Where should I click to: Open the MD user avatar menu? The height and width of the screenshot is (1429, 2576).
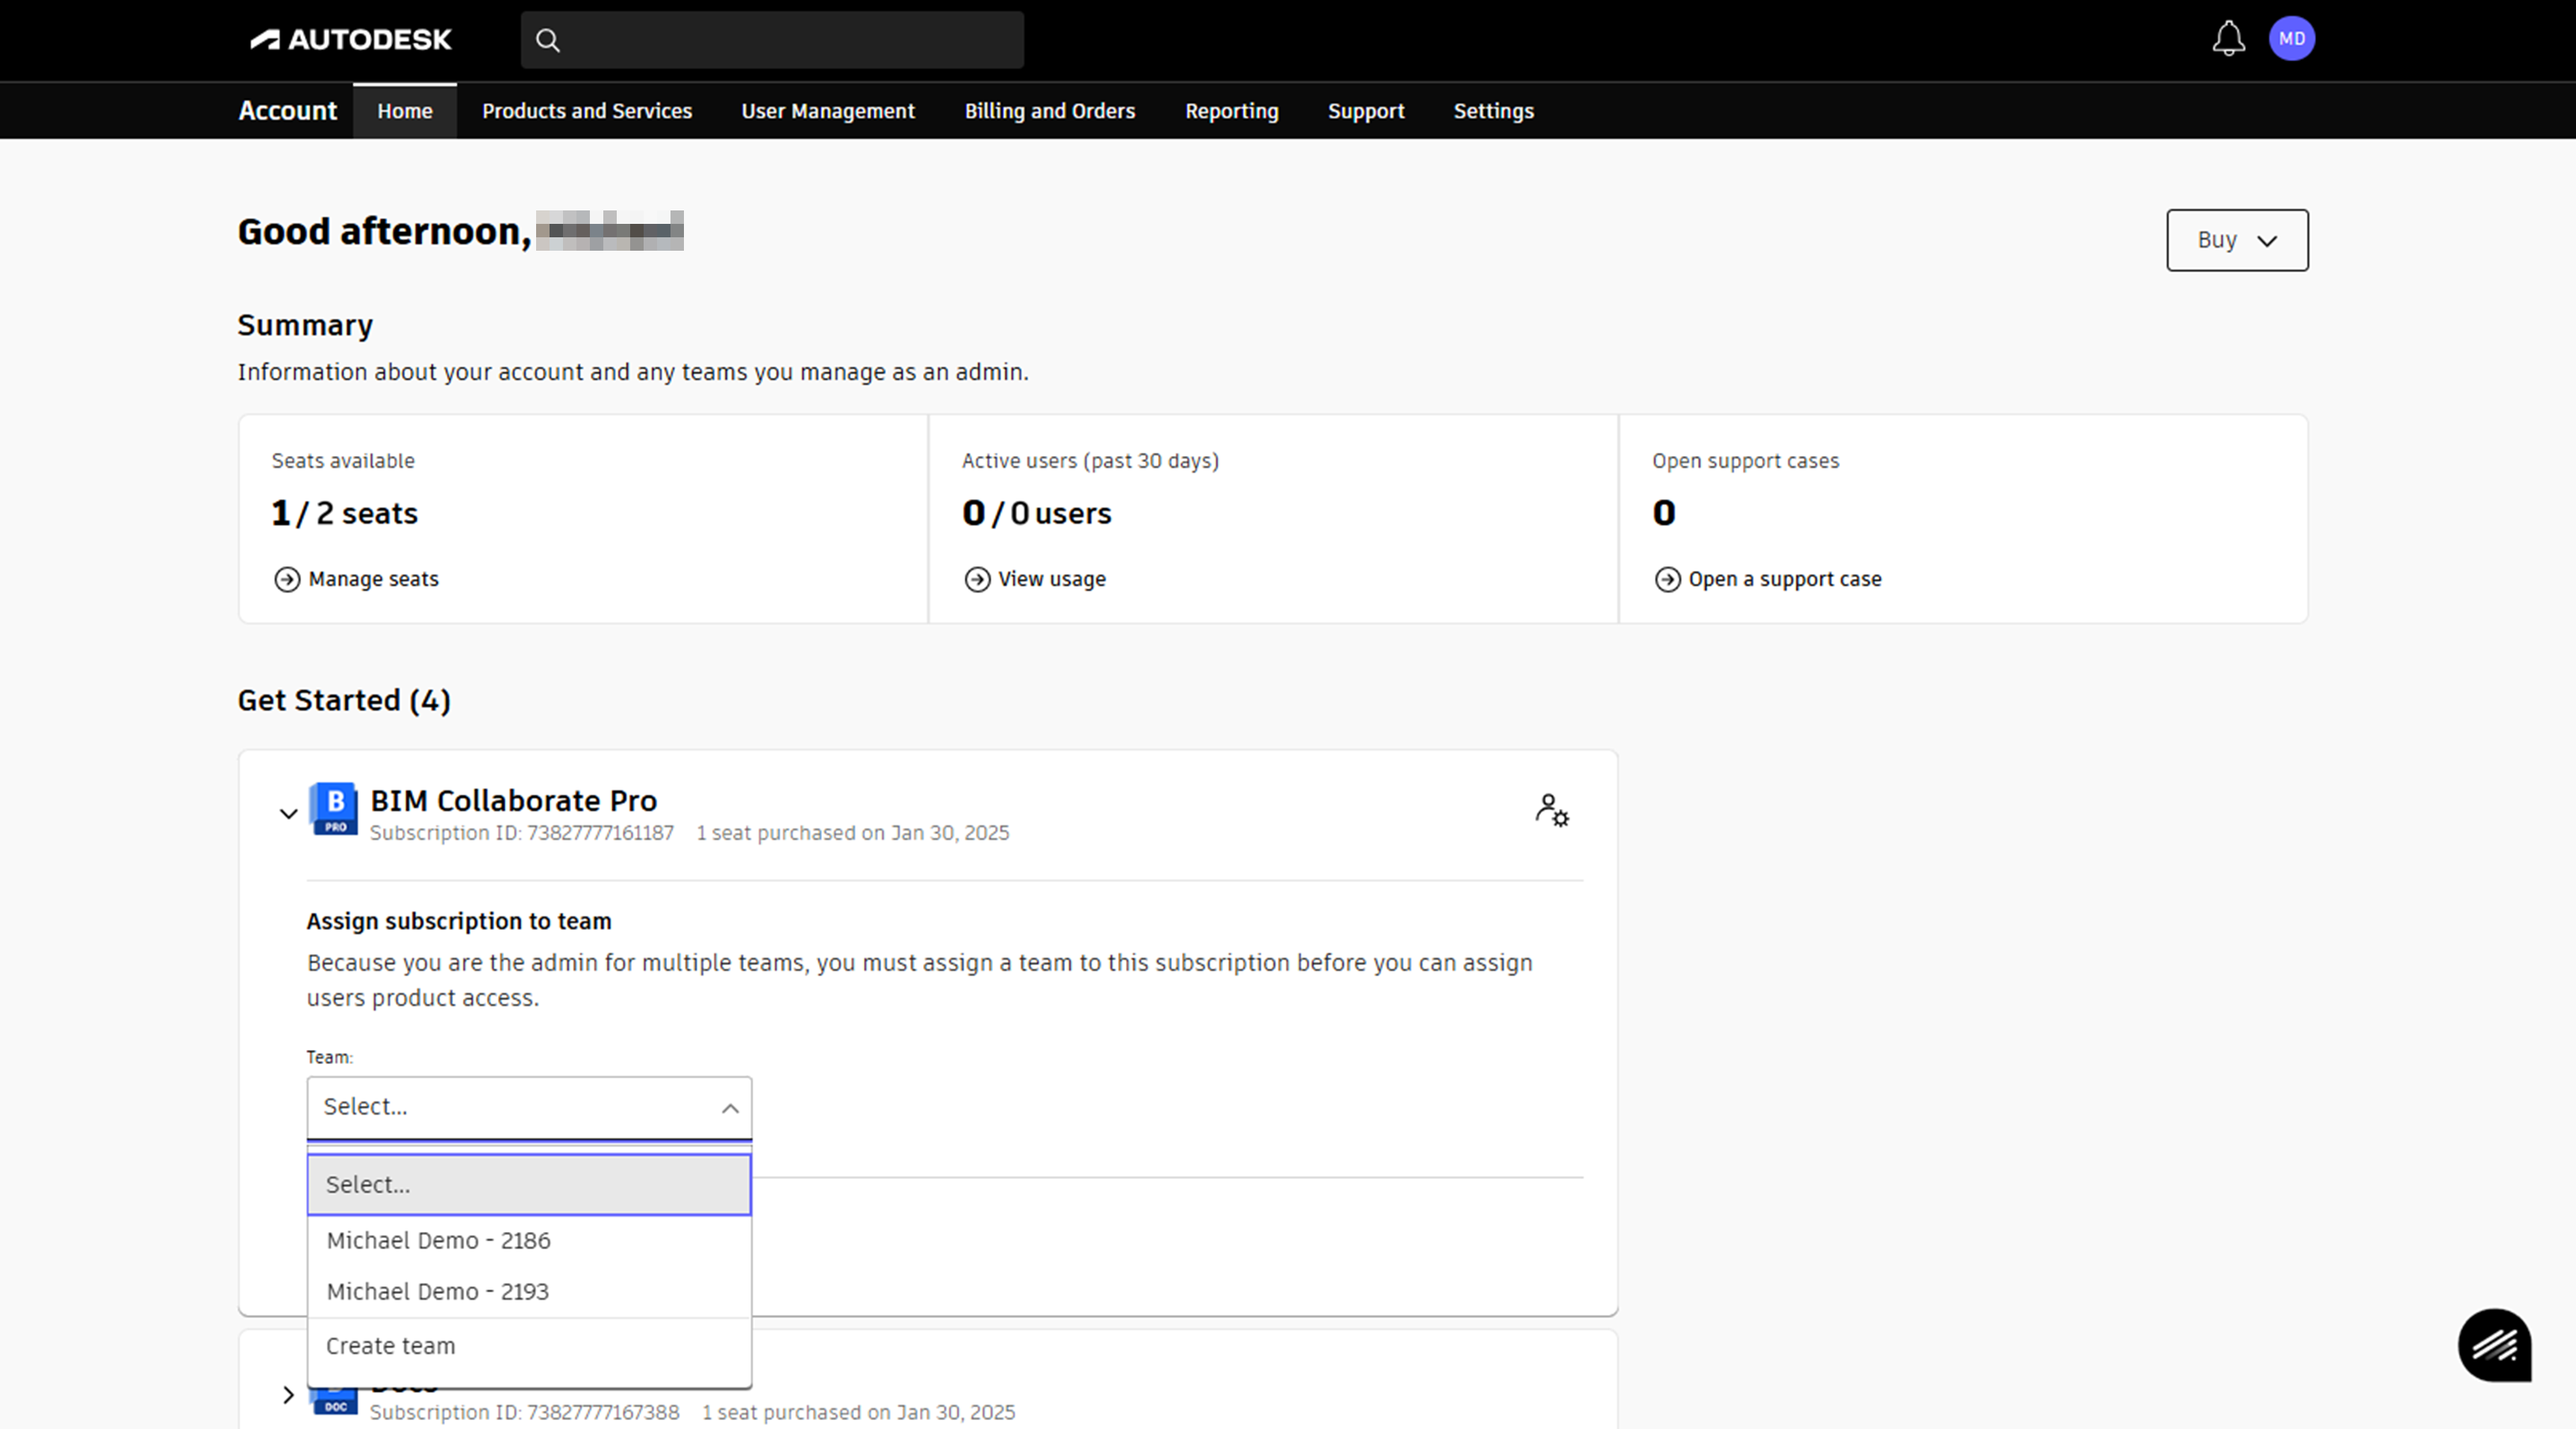click(x=2291, y=39)
